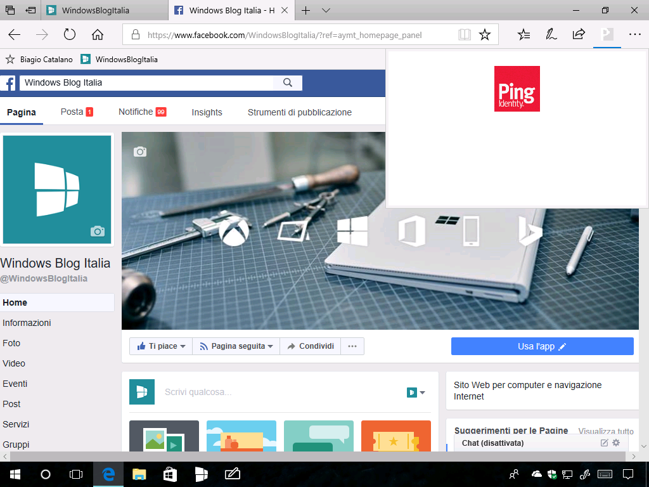The image size is (649, 487).
Task: Open WindowsBlogItalia favorites bar bookmark
Action: click(x=119, y=60)
